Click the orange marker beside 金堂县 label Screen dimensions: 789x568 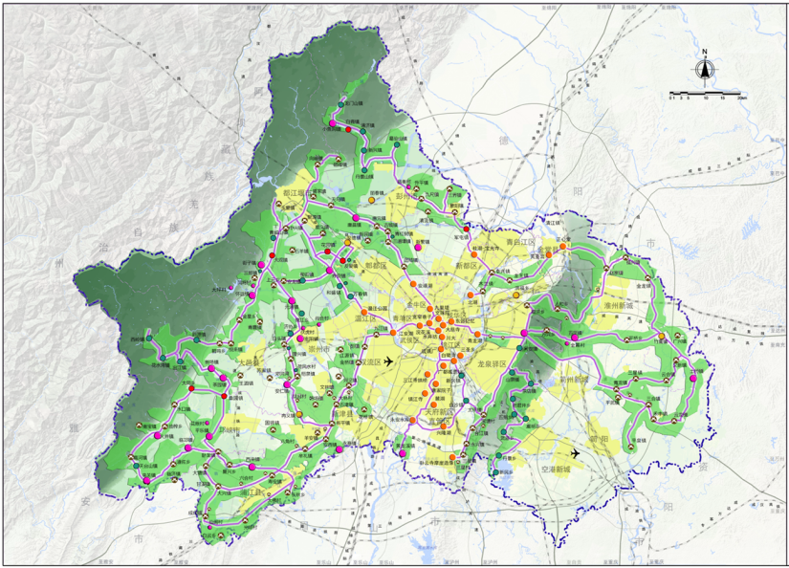(564, 248)
